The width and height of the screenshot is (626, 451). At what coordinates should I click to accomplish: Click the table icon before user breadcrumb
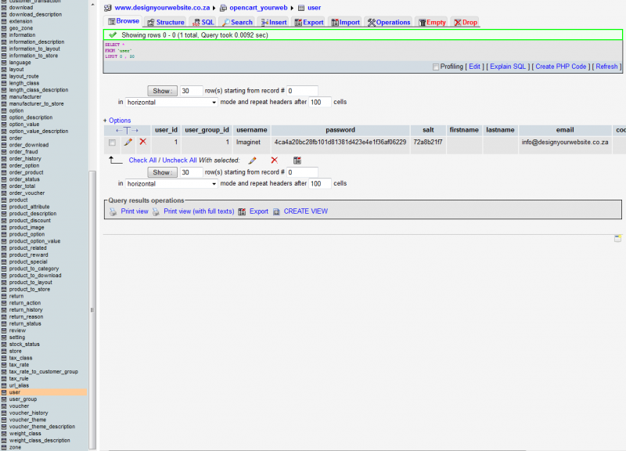click(x=301, y=8)
